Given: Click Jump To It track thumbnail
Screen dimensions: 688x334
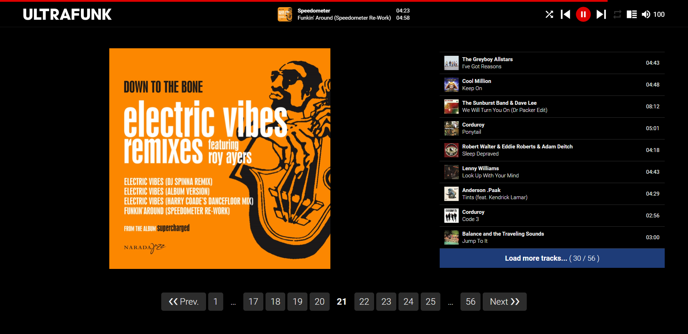Looking at the screenshot, I should [451, 237].
